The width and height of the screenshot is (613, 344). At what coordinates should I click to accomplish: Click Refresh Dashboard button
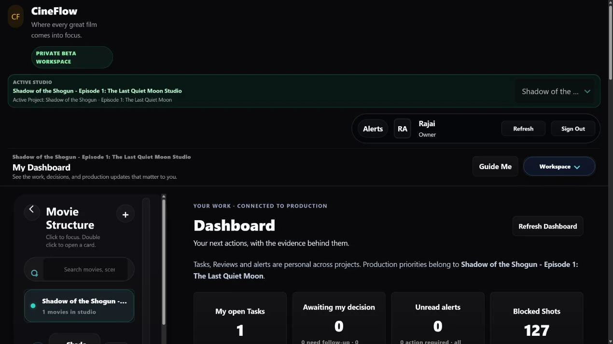(x=548, y=226)
